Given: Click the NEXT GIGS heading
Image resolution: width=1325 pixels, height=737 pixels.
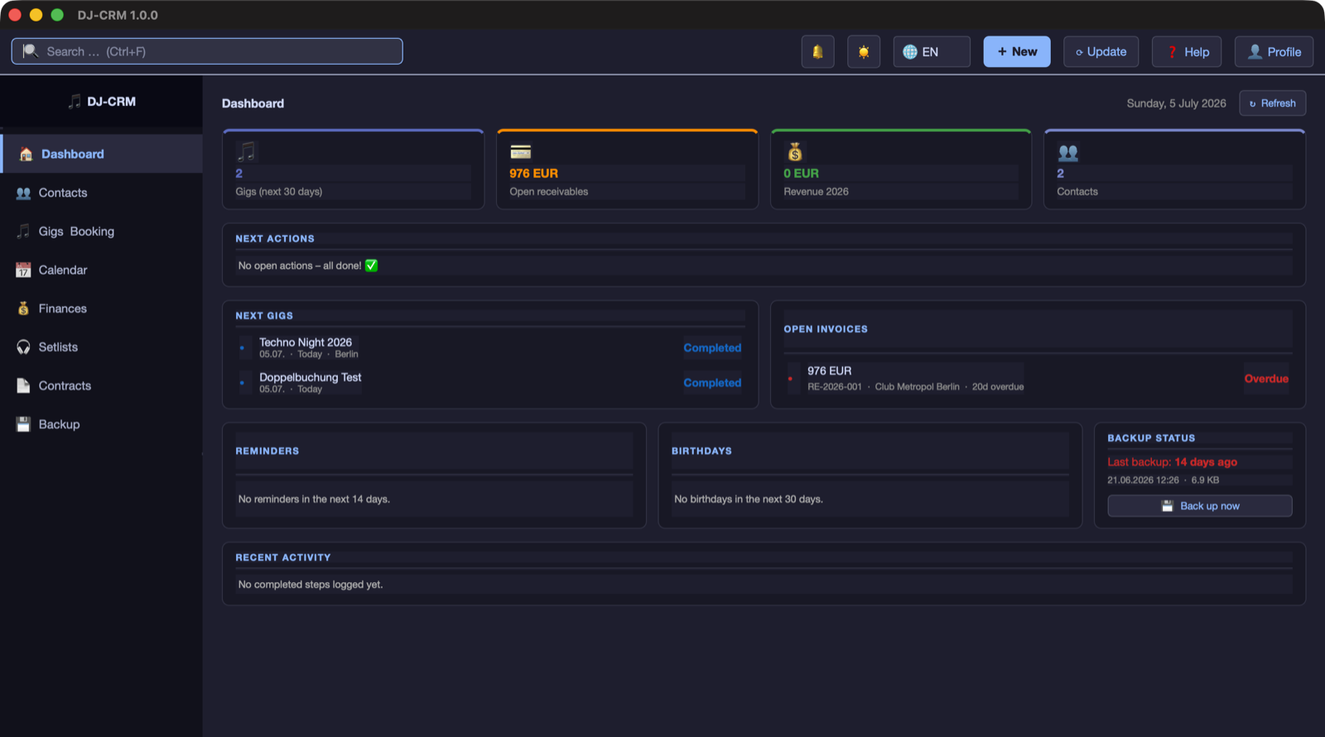Looking at the screenshot, I should point(264,316).
